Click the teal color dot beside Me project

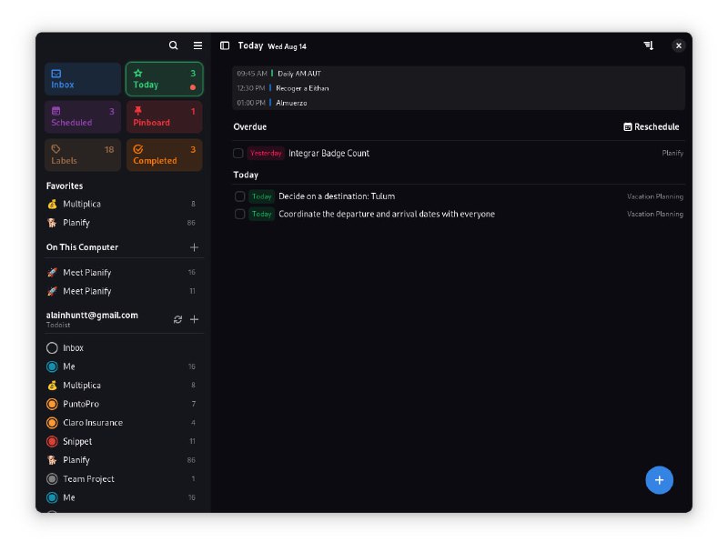[x=53, y=366]
